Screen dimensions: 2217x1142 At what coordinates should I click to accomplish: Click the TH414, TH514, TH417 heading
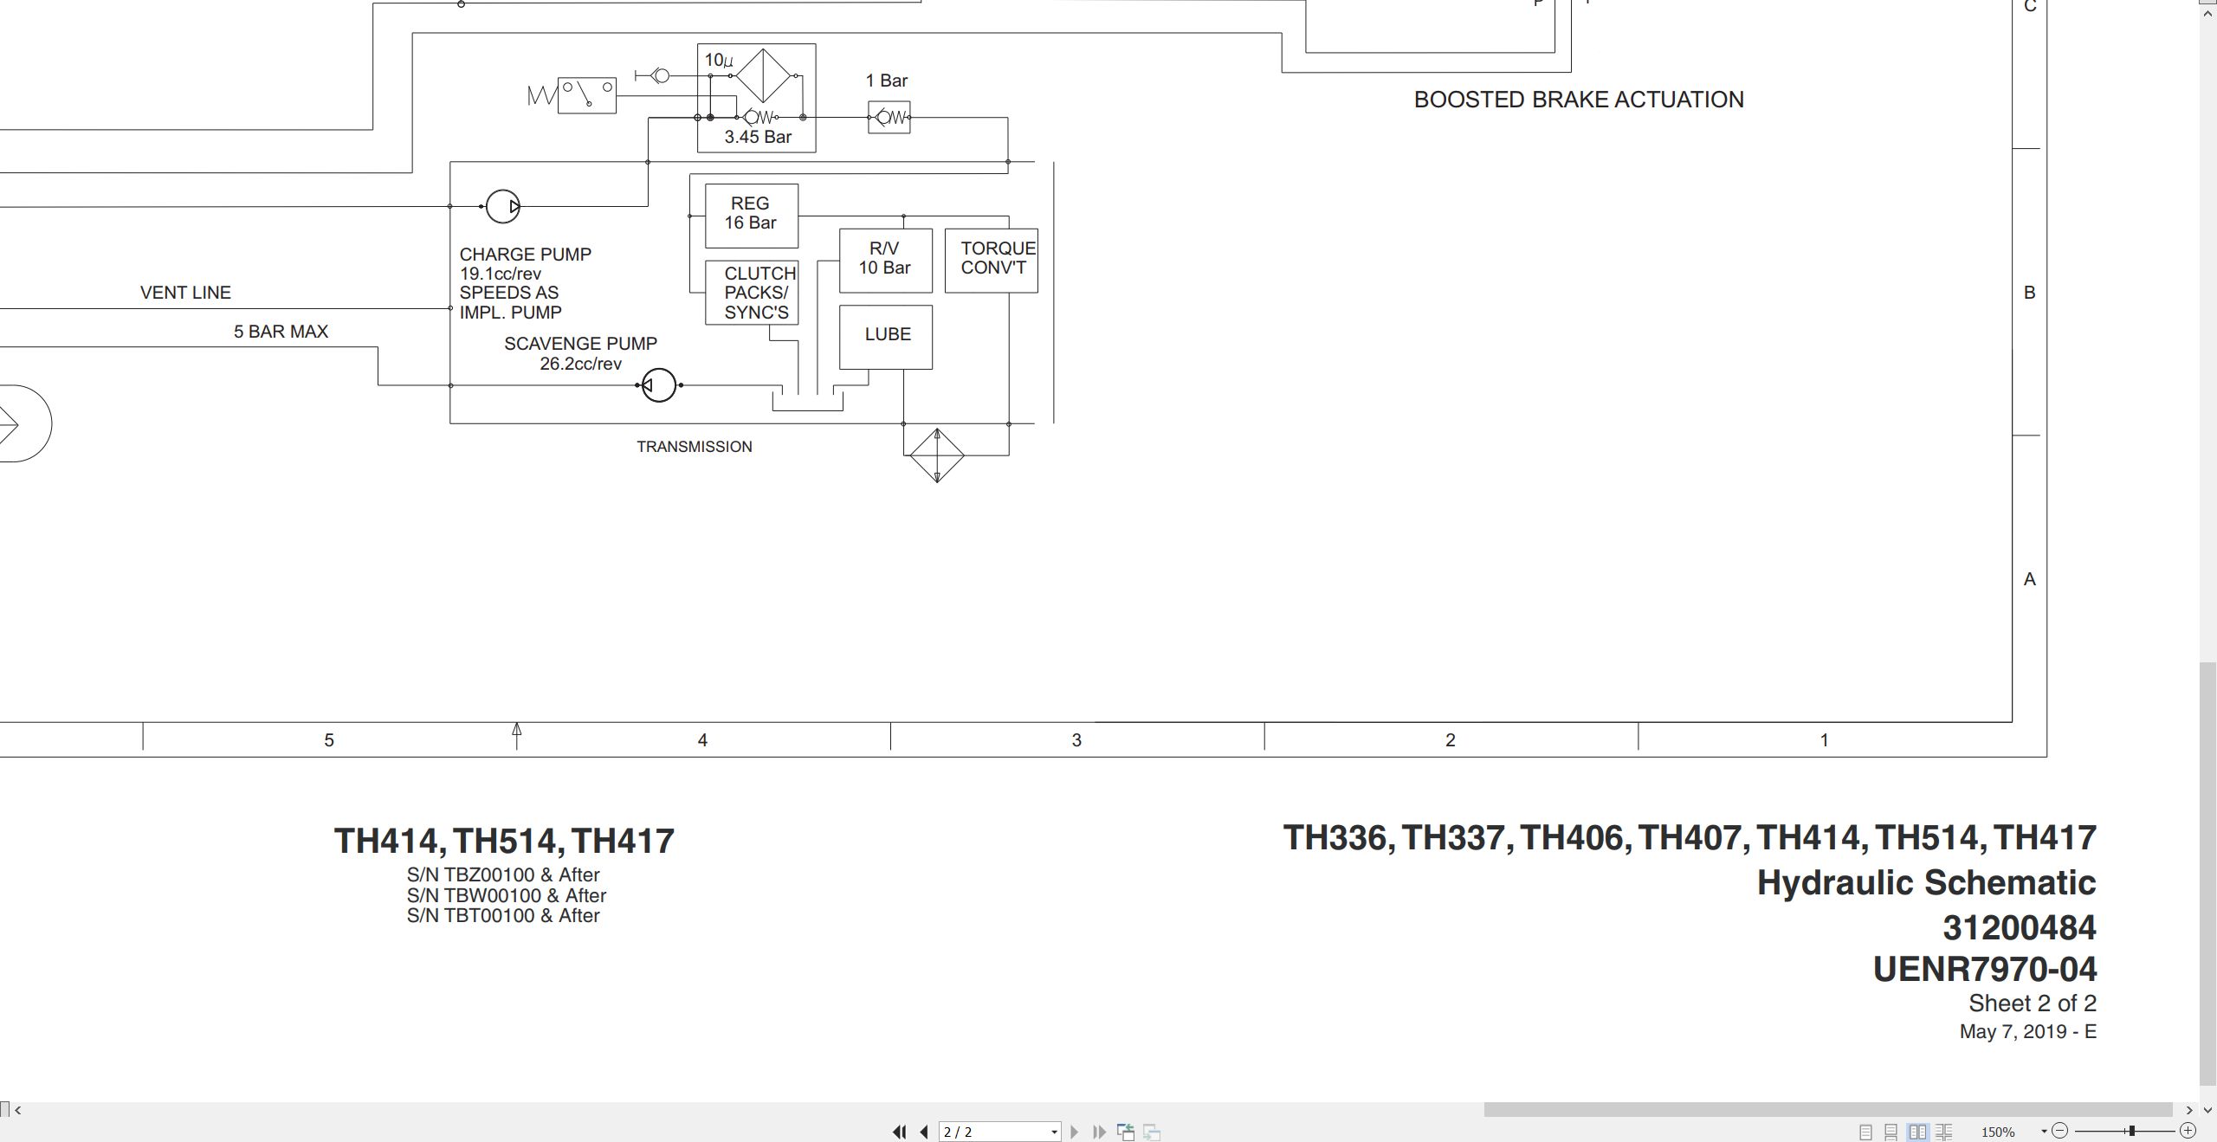point(504,842)
